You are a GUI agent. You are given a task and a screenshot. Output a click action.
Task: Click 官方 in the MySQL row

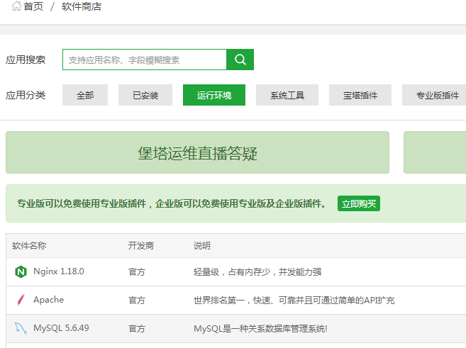click(x=137, y=328)
